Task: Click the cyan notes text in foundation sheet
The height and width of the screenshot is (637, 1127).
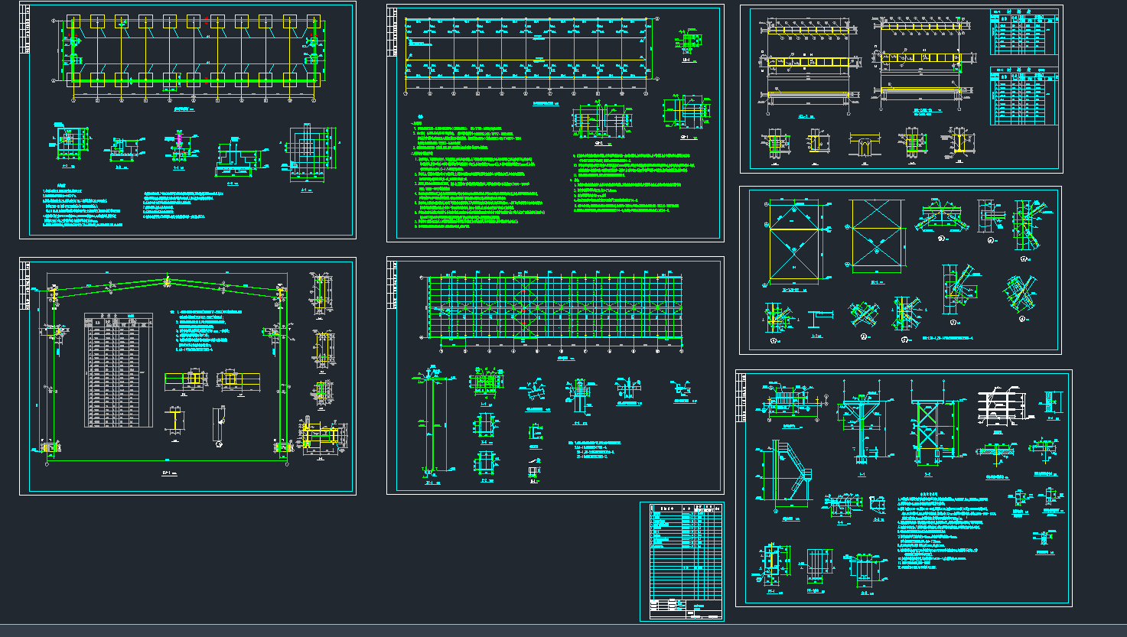Action: pyautogui.click(x=84, y=208)
